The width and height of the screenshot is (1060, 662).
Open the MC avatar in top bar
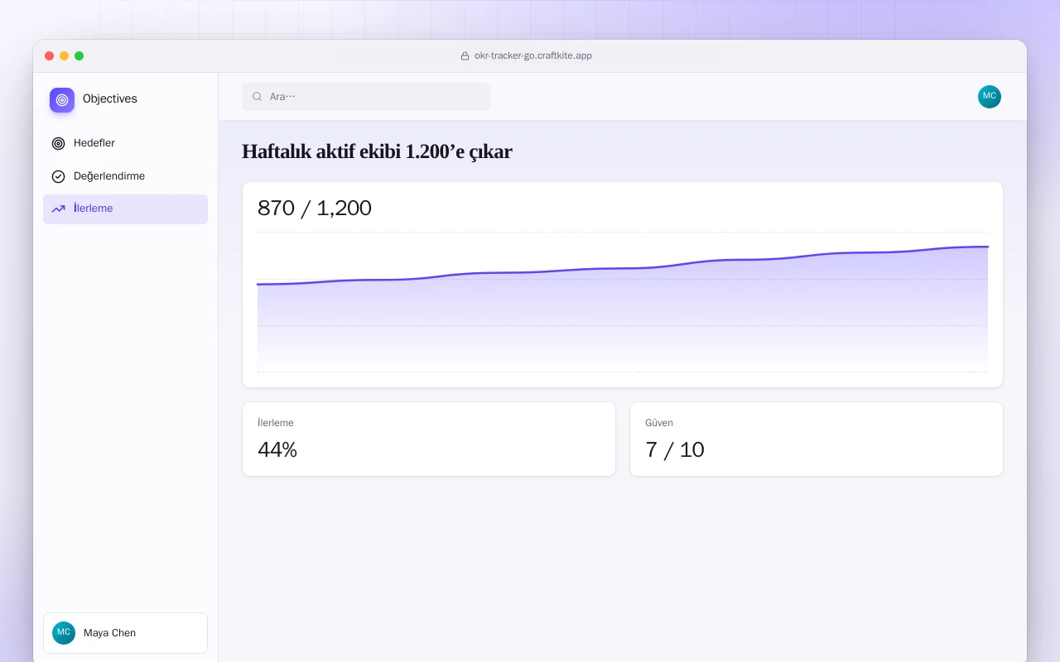[x=990, y=97]
